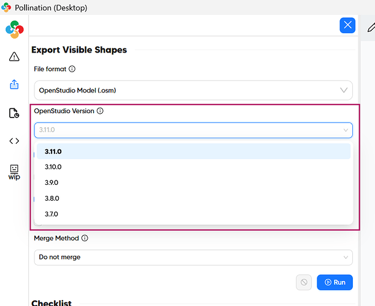
Task: Select version 3.11.0 from list
Action: 194,151
